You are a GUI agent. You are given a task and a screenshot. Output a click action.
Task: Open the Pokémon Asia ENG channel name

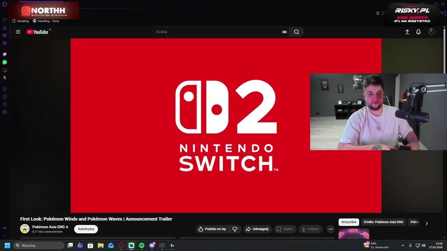coord(48,227)
